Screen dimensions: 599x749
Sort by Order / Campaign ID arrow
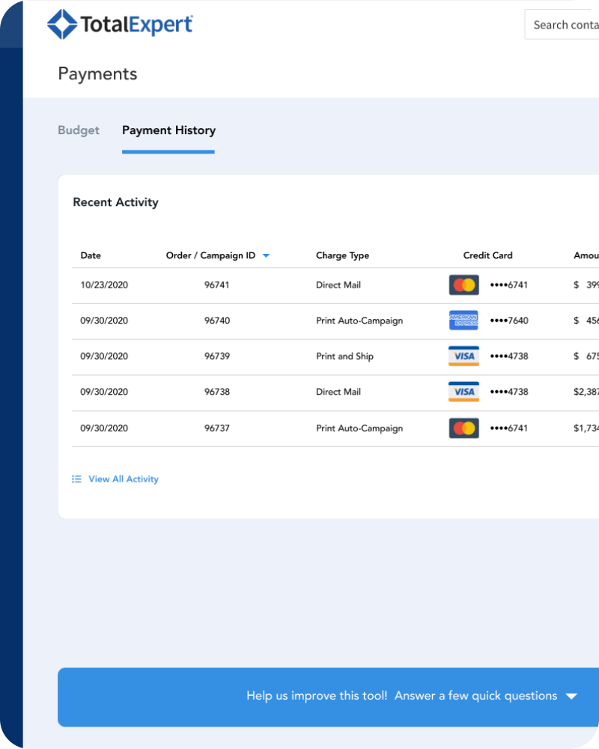[x=266, y=256]
